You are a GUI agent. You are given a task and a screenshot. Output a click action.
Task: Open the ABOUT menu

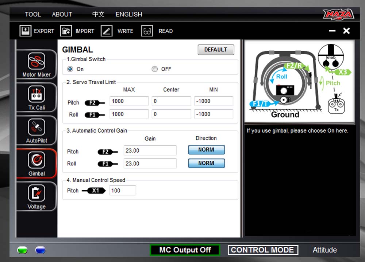tap(62, 14)
